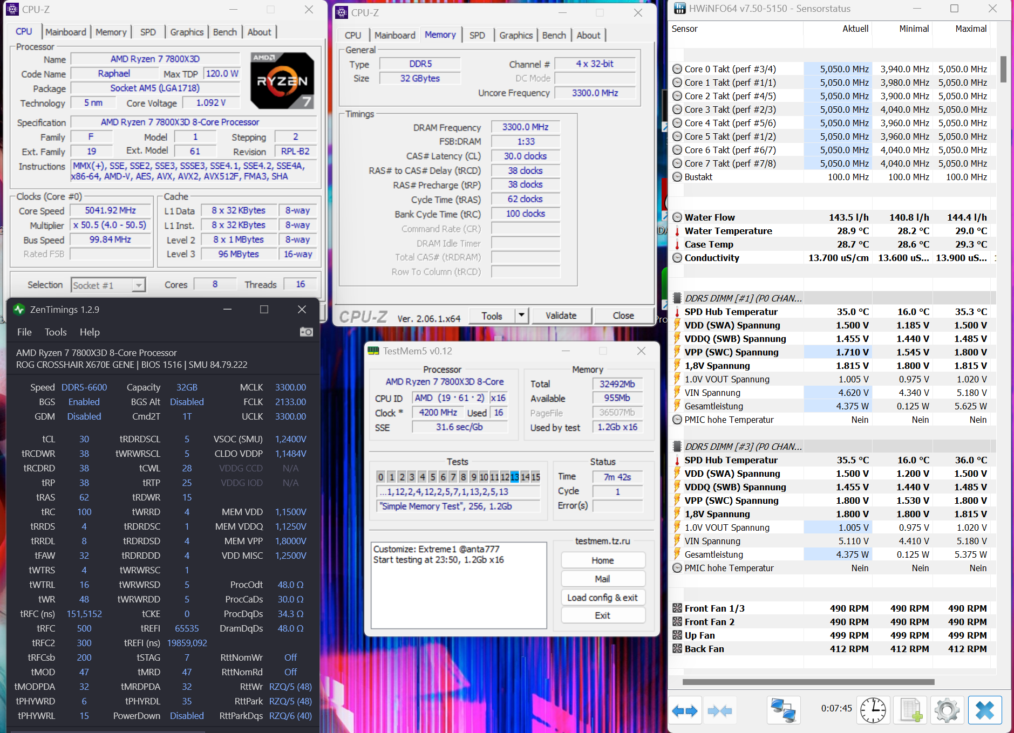Switch to Mainboard tab in the CPU-Z window showing Processor
Viewport: 1014px width, 733px height.
[x=66, y=32]
